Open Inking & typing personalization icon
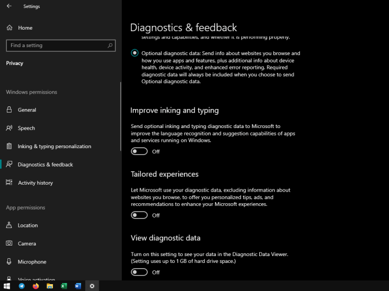 (9, 146)
